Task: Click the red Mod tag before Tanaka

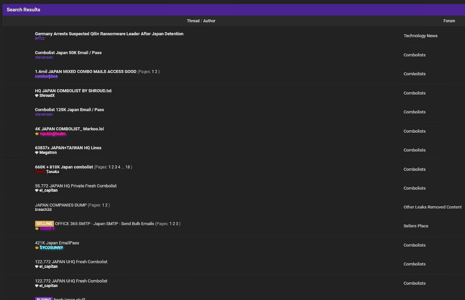Action: 40,172
